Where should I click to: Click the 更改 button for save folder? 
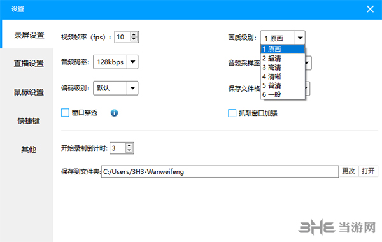tap(348, 171)
